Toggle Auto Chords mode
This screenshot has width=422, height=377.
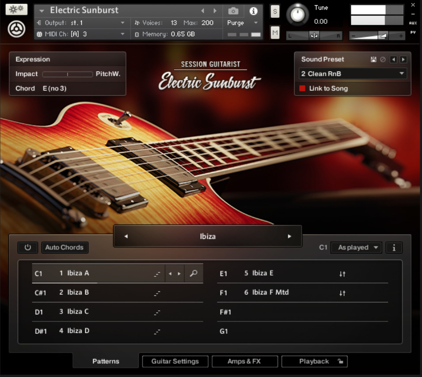point(65,248)
